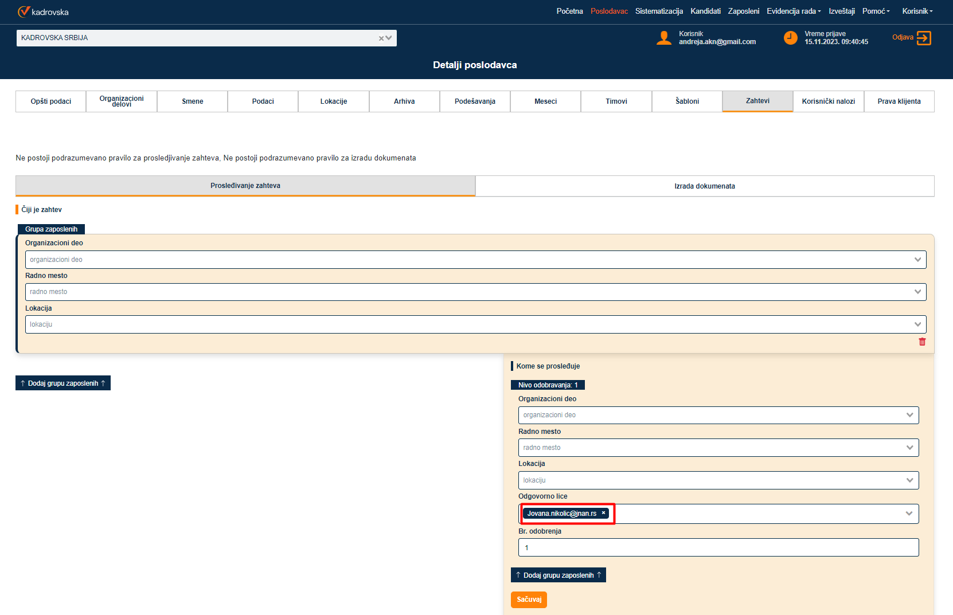
Task: Open the Šabloni tab
Action: pos(687,101)
